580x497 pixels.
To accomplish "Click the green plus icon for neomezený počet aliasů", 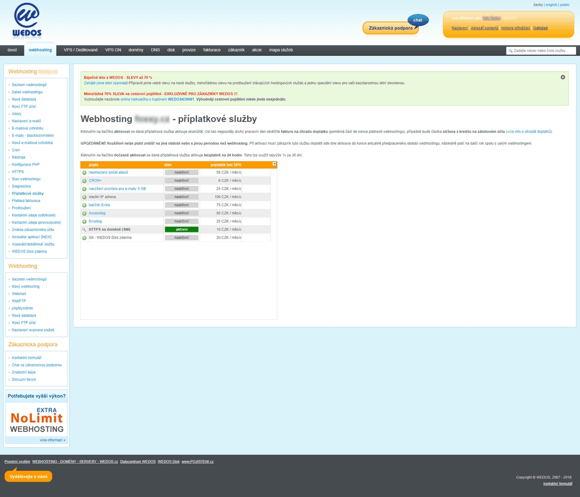I will (84, 173).
